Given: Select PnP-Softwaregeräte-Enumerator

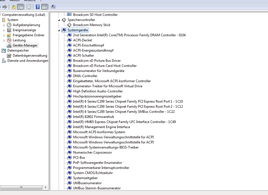Looking at the screenshot, I should [x=97, y=163].
